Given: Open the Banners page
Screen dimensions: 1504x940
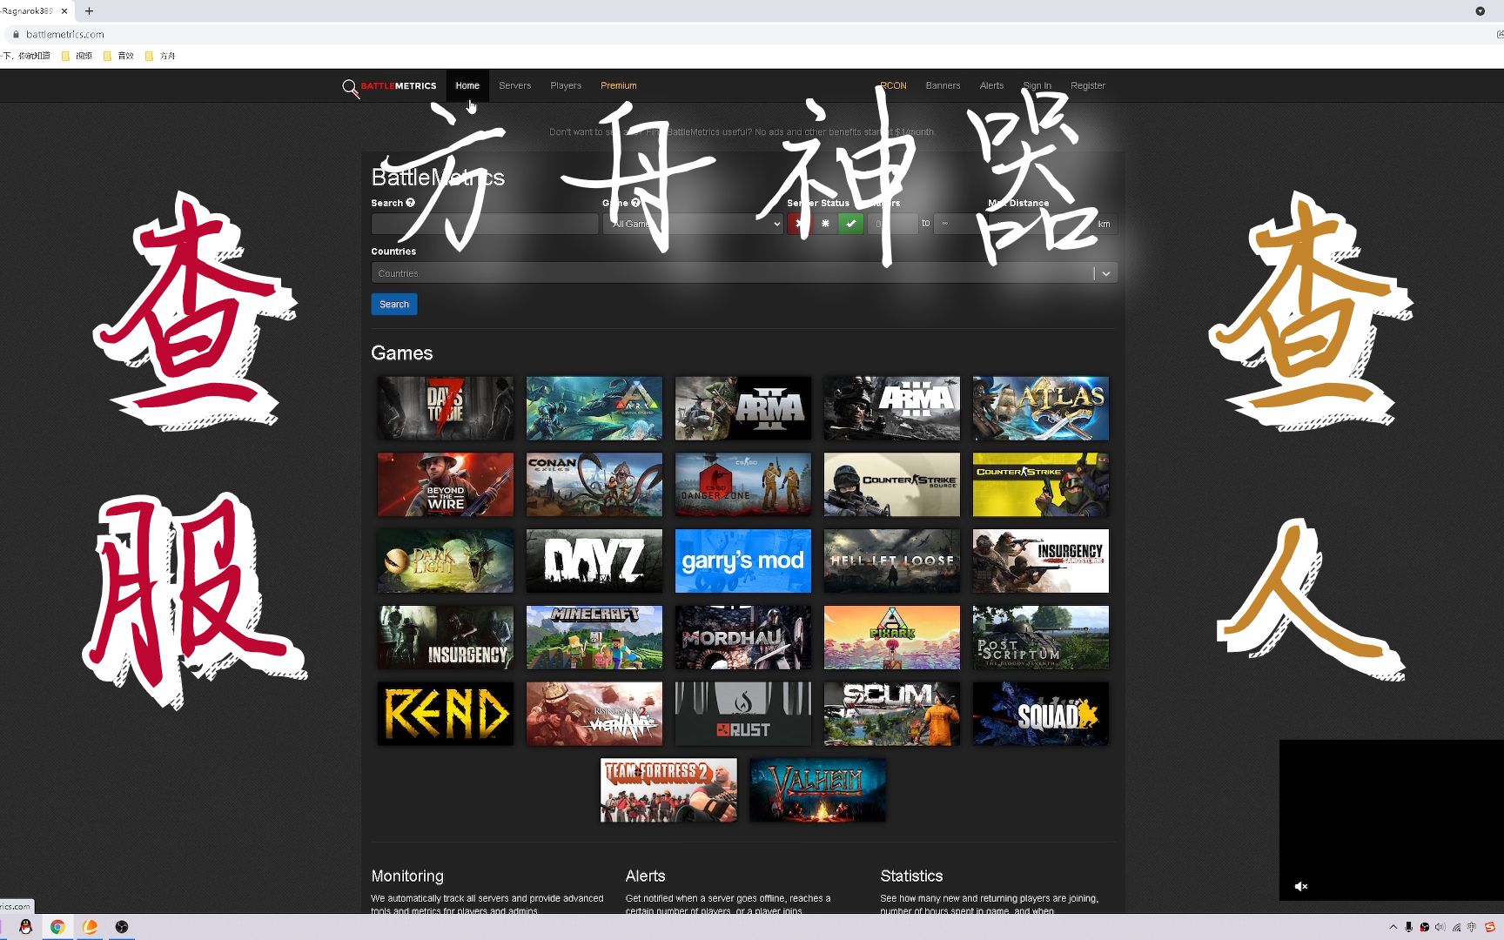Looking at the screenshot, I should point(943,85).
